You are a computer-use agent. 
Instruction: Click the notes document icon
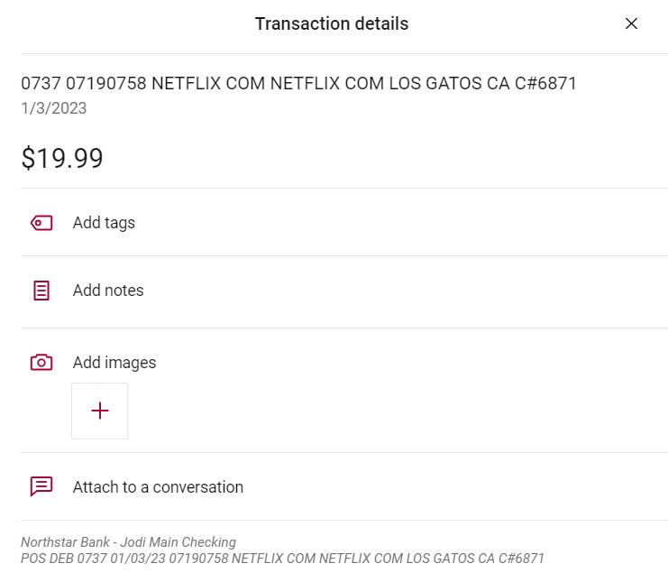(x=41, y=291)
